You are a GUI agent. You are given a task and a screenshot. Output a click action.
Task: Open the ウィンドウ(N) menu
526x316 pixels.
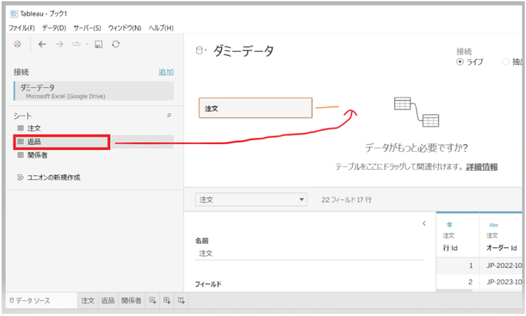click(125, 28)
